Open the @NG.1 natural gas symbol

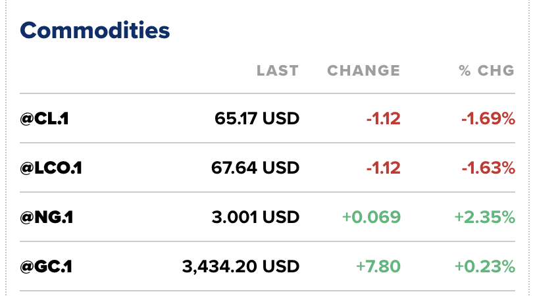pos(46,217)
